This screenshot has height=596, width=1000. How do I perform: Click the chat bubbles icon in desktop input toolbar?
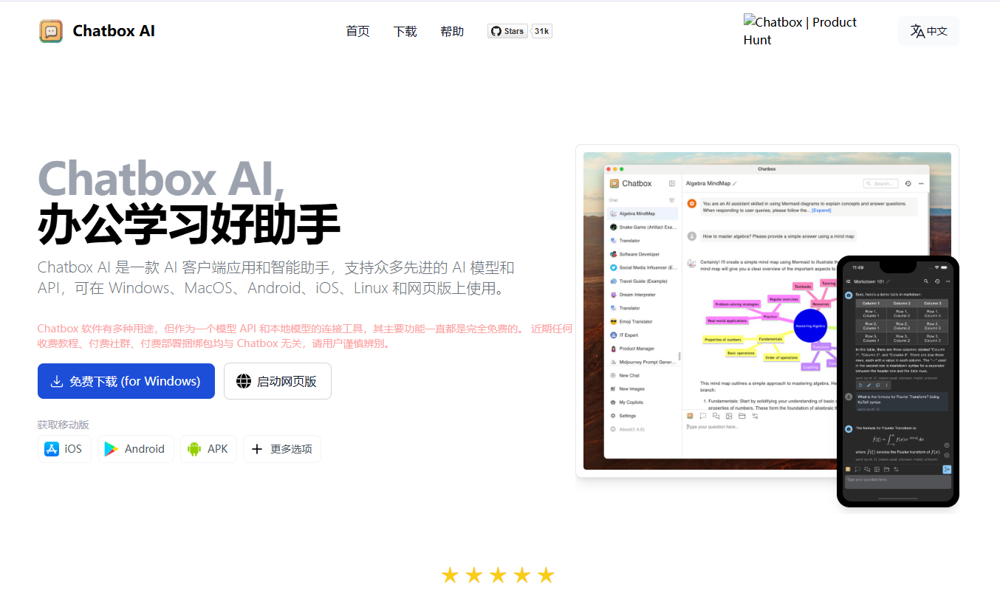click(716, 416)
